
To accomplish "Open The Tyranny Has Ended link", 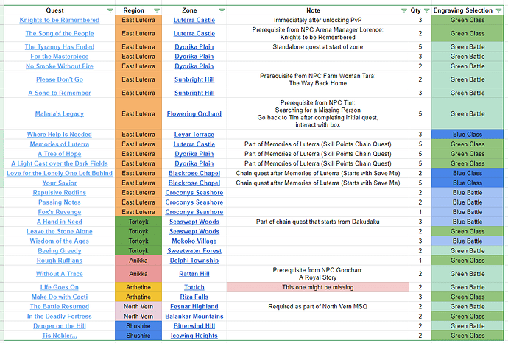I will coord(60,46).
